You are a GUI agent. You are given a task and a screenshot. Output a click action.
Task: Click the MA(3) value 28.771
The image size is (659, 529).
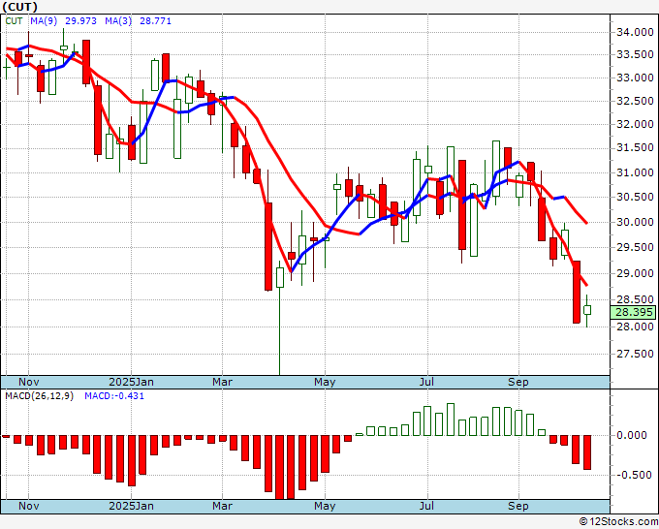155,21
